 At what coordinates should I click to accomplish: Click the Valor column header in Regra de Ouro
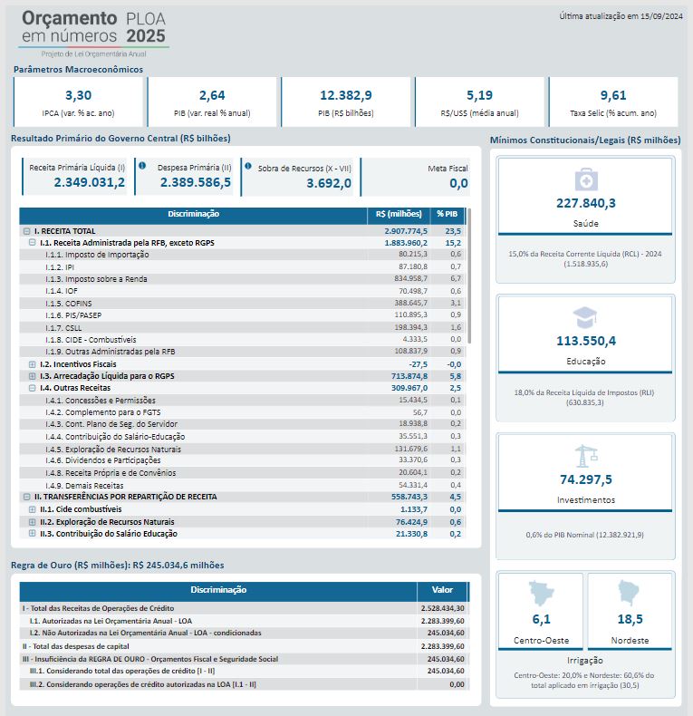442,590
